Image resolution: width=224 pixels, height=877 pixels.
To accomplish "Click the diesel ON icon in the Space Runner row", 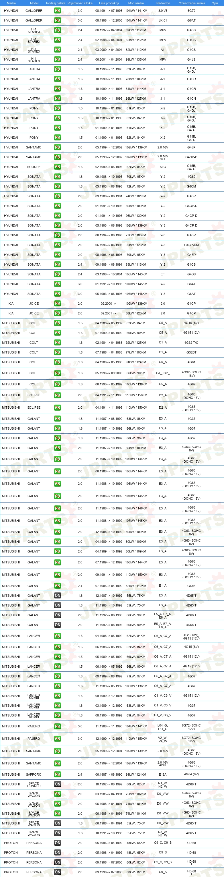I will click(57, 784).
